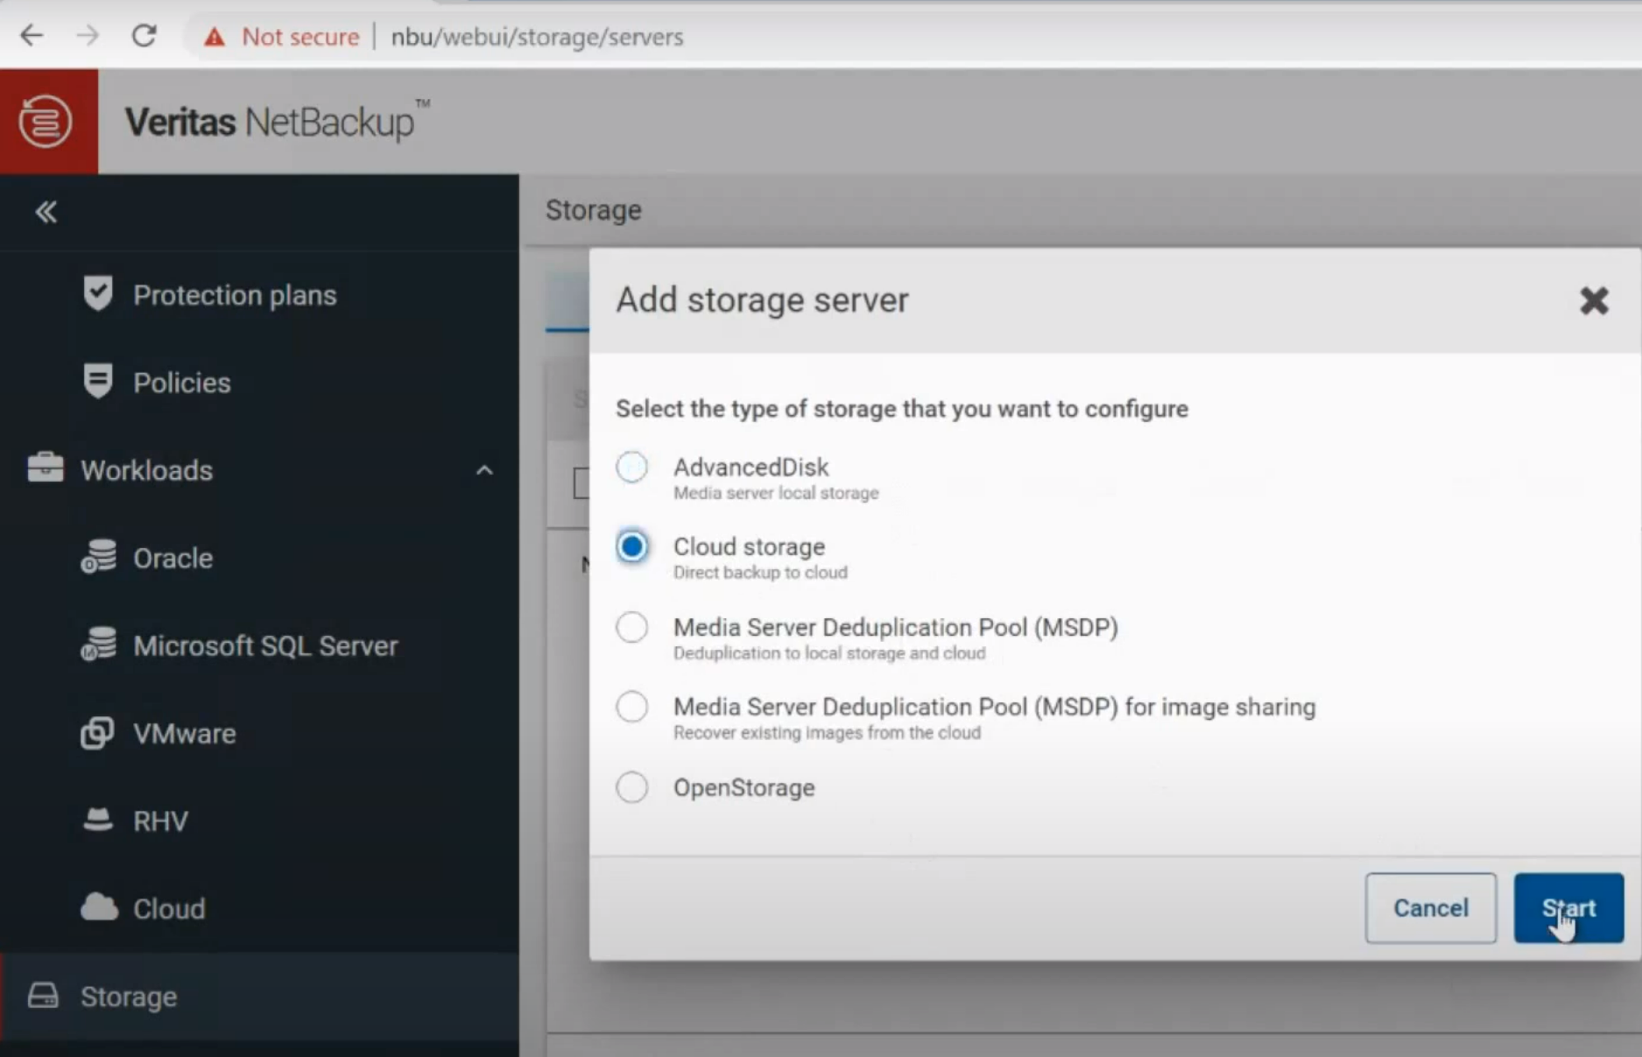This screenshot has height=1057, width=1642.
Task: Click the Media Server Deduplication Pool (MSDP) label
Action: tap(896, 627)
